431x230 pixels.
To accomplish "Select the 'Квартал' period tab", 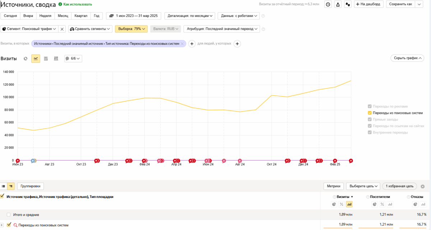I will (x=81, y=16).
